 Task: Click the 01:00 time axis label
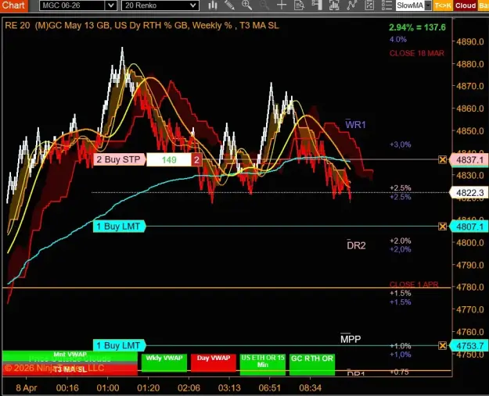[x=108, y=388]
